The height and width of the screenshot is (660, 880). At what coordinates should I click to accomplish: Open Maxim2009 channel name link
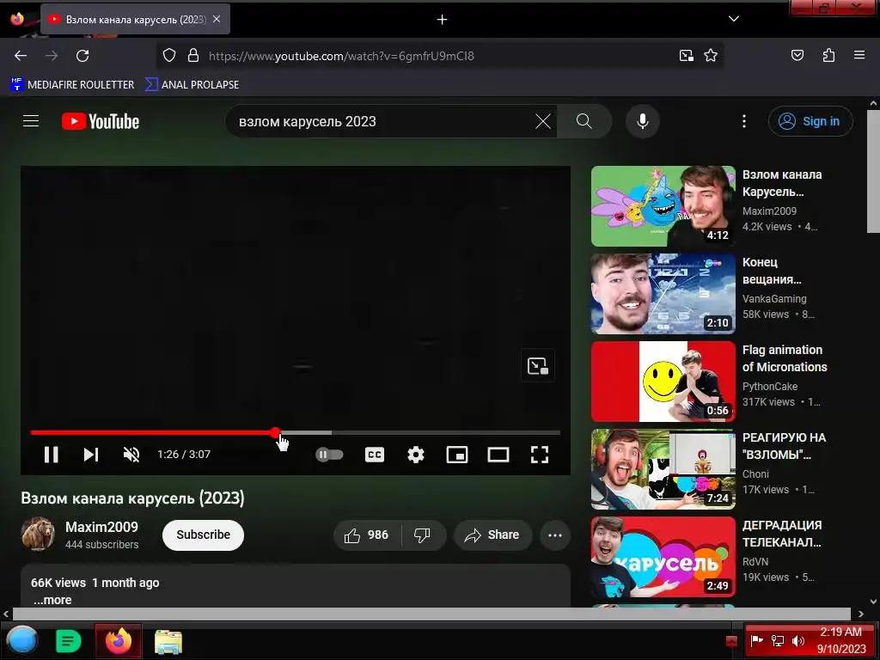point(101,527)
